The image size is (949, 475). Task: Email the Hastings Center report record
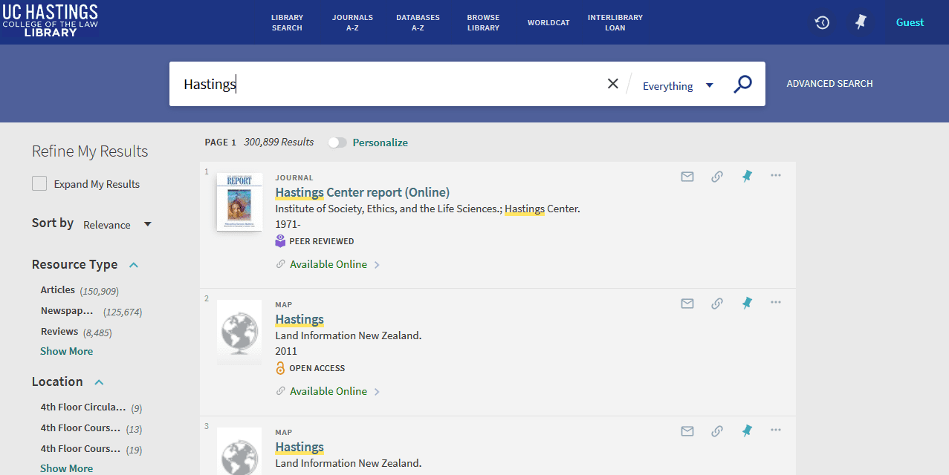(687, 177)
